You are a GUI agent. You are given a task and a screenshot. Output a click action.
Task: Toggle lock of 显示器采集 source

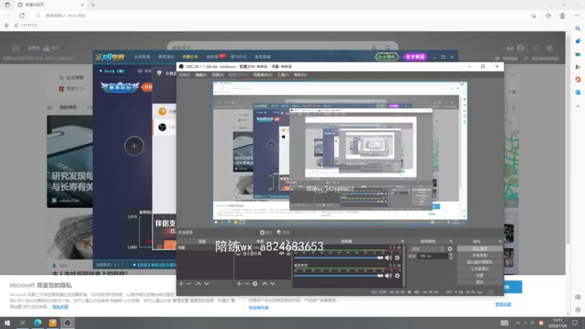point(288,253)
